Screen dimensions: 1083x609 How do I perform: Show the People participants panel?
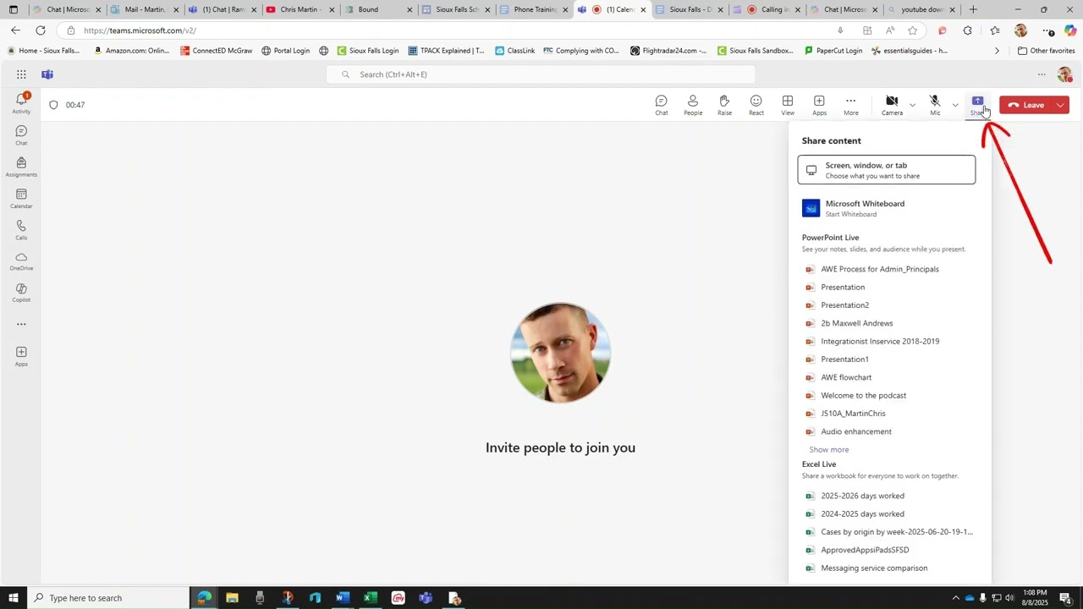coord(693,105)
